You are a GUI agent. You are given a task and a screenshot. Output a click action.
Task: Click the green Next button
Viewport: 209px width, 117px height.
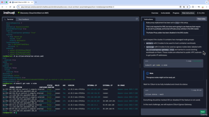[202, 112]
